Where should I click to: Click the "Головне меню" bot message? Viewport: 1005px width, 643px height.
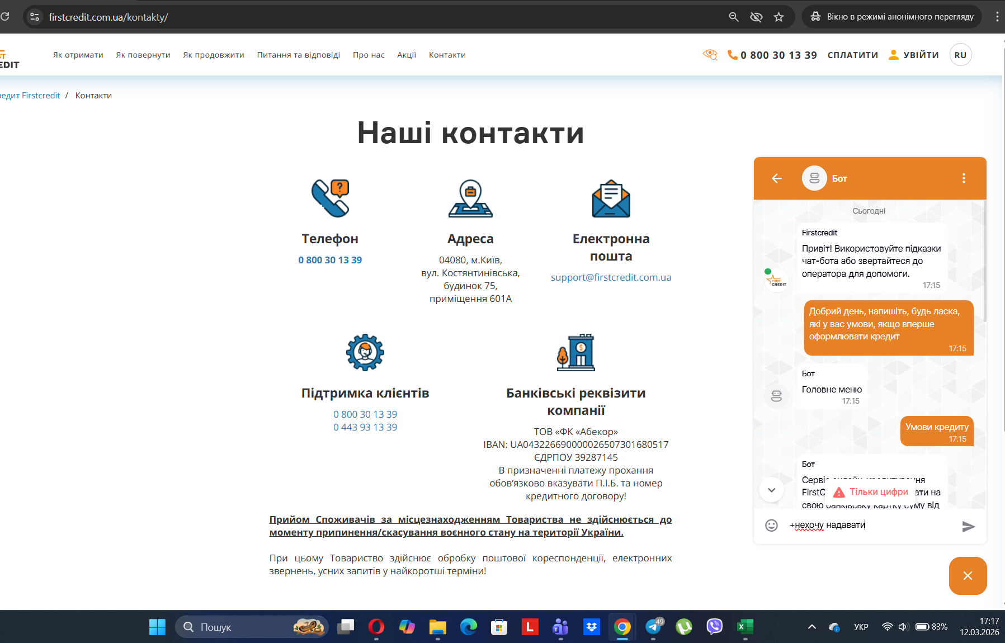pyautogui.click(x=832, y=386)
